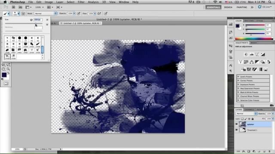Open the Edit menu
The height and width of the screenshot is (154, 275).
pyautogui.click(x=39, y=2)
